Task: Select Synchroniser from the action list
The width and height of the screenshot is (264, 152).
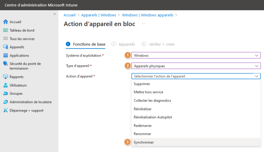Action: [144, 142]
